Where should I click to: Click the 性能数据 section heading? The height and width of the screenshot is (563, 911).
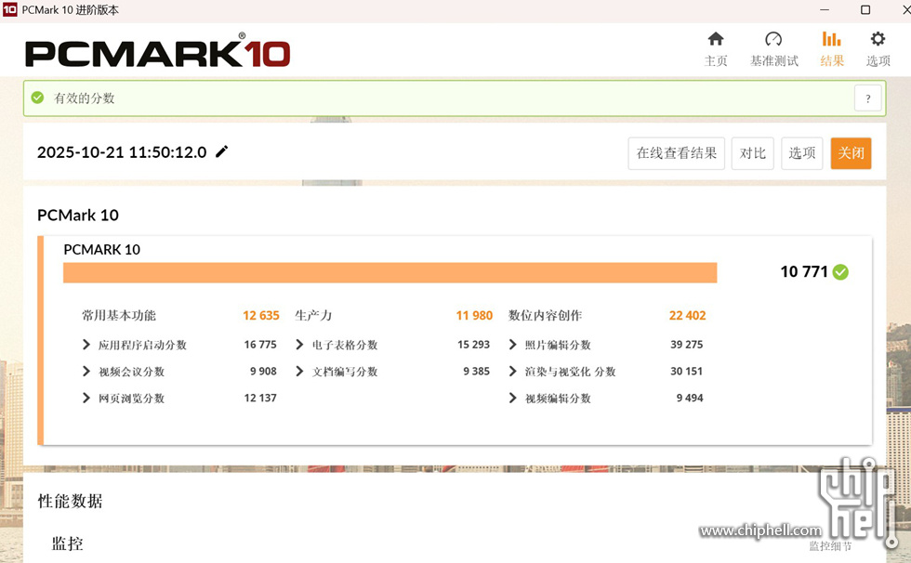click(x=71, y=501)
